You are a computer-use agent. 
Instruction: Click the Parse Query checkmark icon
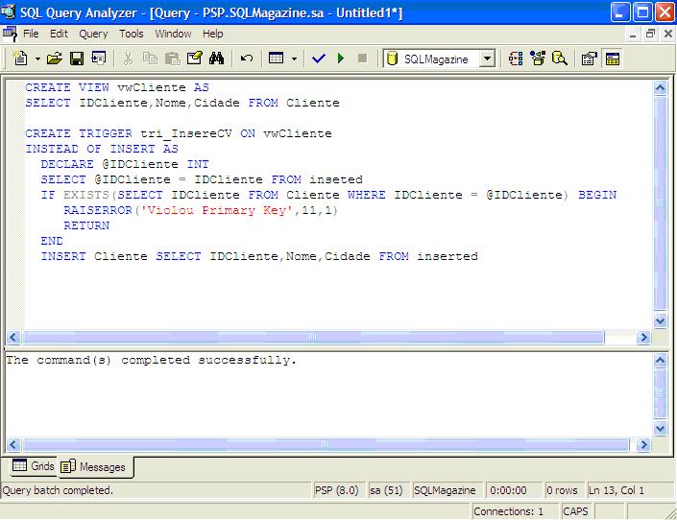[x=319, y=59]
